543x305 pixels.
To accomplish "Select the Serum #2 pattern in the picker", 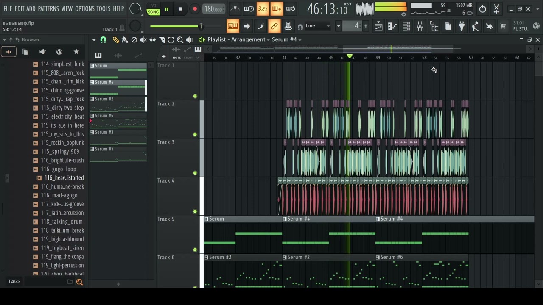I will coord(118,103).
